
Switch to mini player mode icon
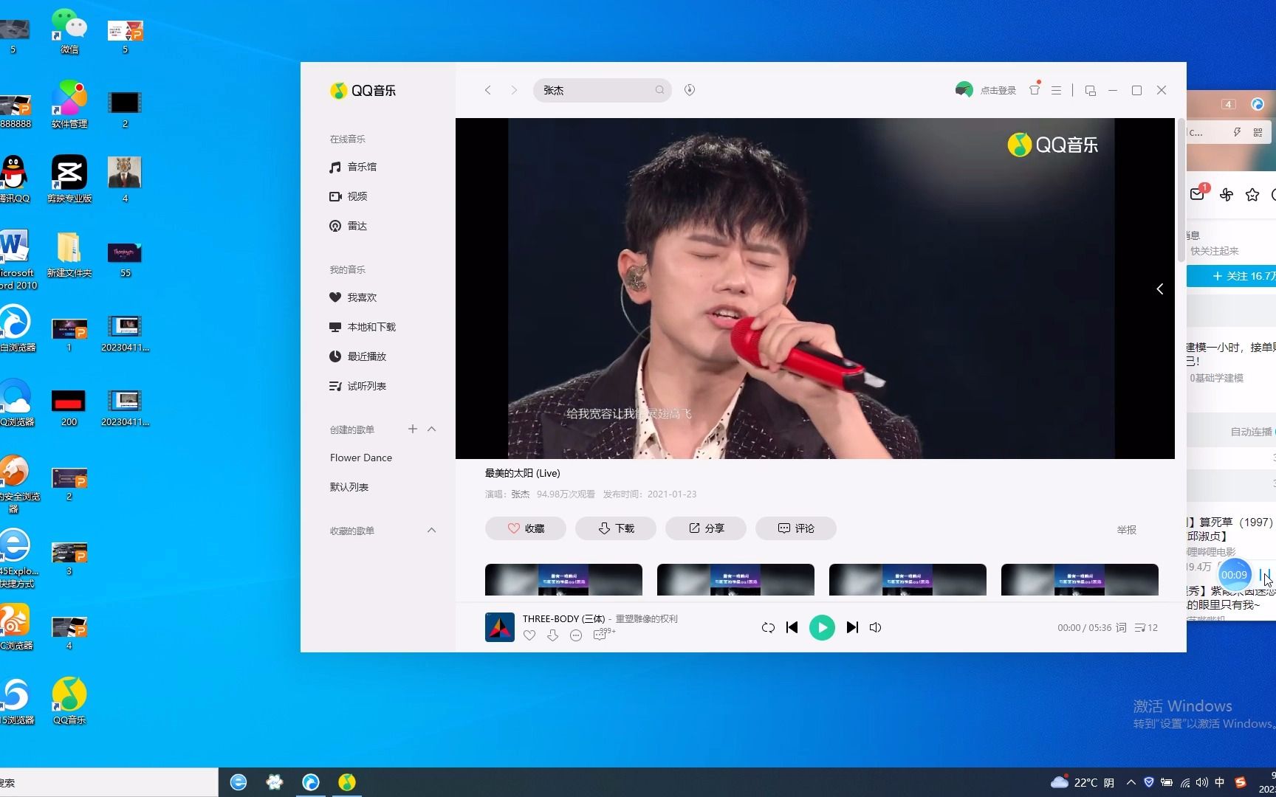1090,90
